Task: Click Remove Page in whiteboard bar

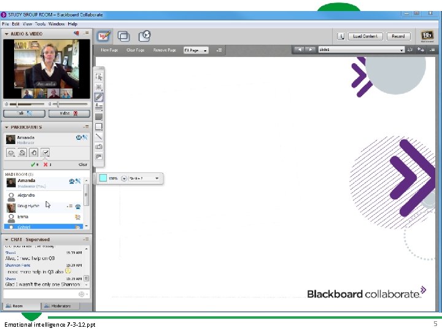Action: (x=165, y=50)
